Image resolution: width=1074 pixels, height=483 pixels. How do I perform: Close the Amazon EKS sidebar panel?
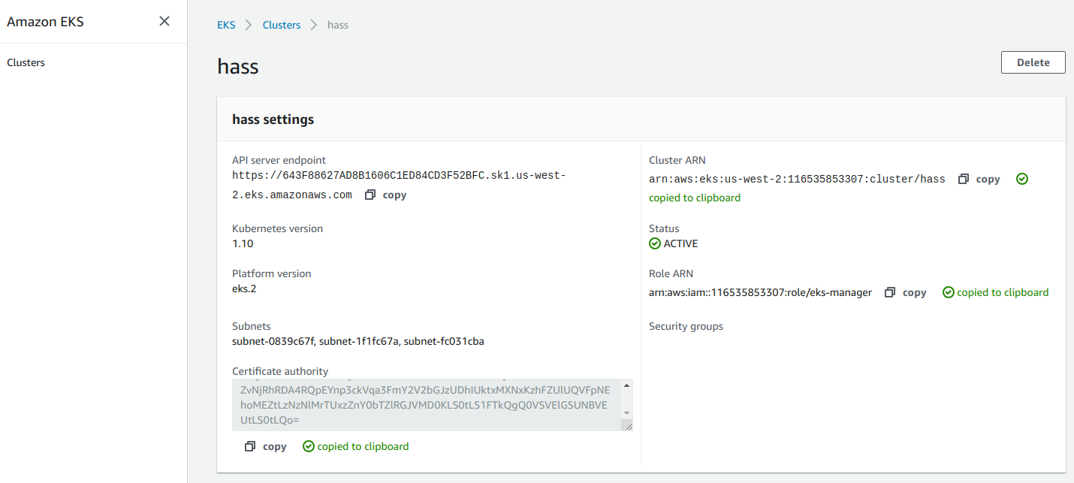(164, 21)
